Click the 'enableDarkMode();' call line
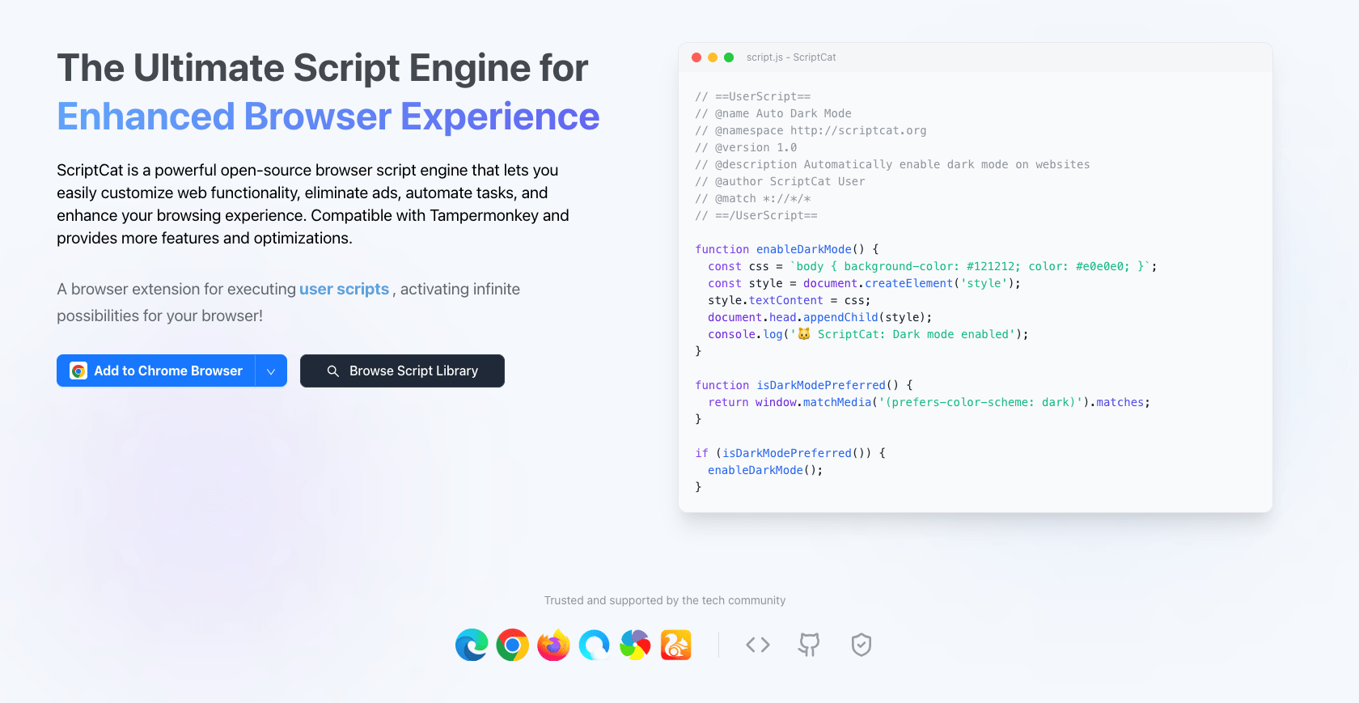 tap(765, 470)
